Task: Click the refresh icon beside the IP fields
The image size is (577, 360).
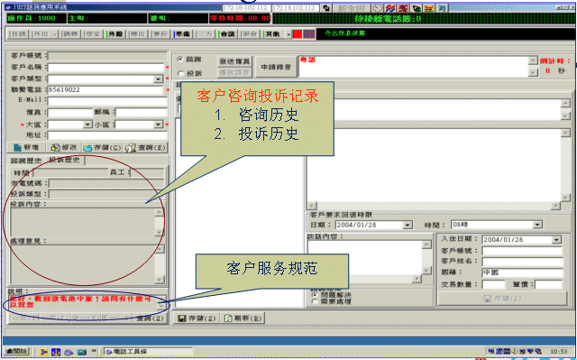Action: coord(326,8)
